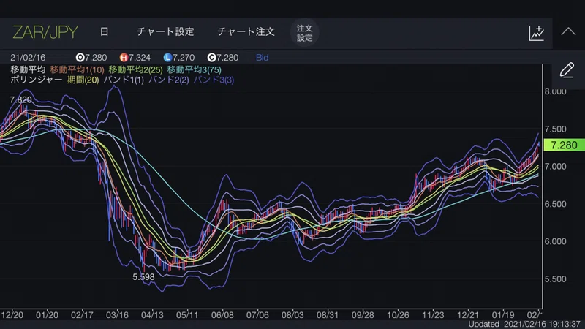Open the ZAR/JPY currency pair selector
The width and height of the screenshot is (585, 329).
(x=45, y=32)
